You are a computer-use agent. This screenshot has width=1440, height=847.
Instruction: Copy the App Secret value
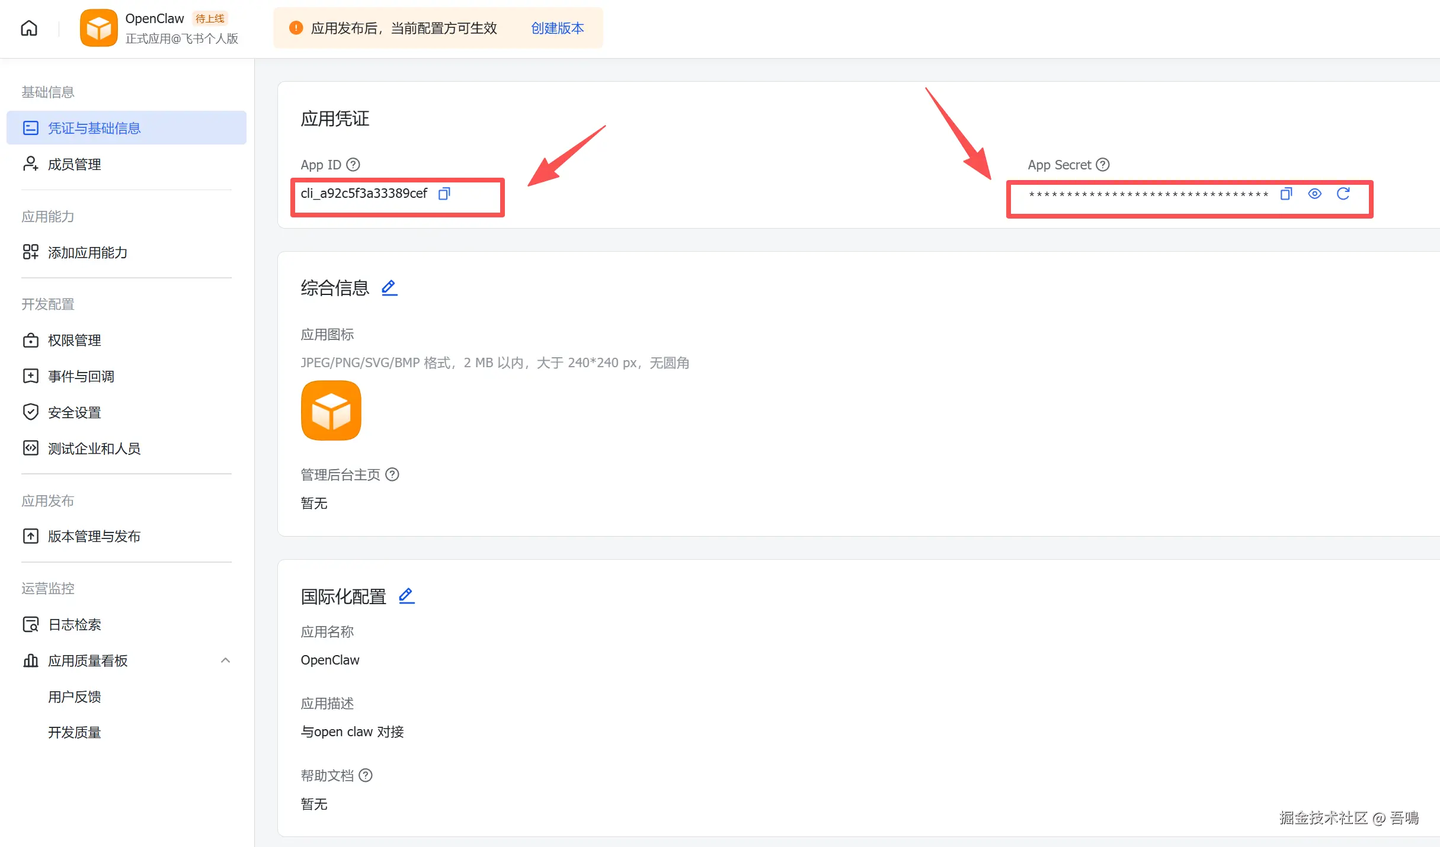(x=1285, y=194)
